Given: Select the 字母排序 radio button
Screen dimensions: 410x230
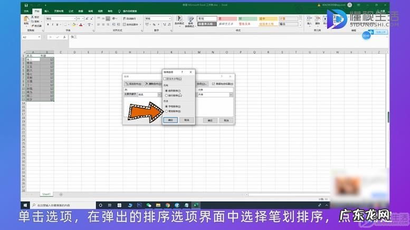Looking at the screenshot, I should click(x=167, y=106).
